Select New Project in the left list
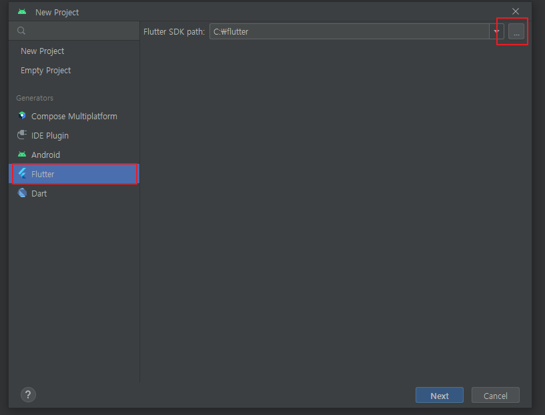The width and height of the screenshot is (545, 415). pyautogui.click(x=74, y=51)
